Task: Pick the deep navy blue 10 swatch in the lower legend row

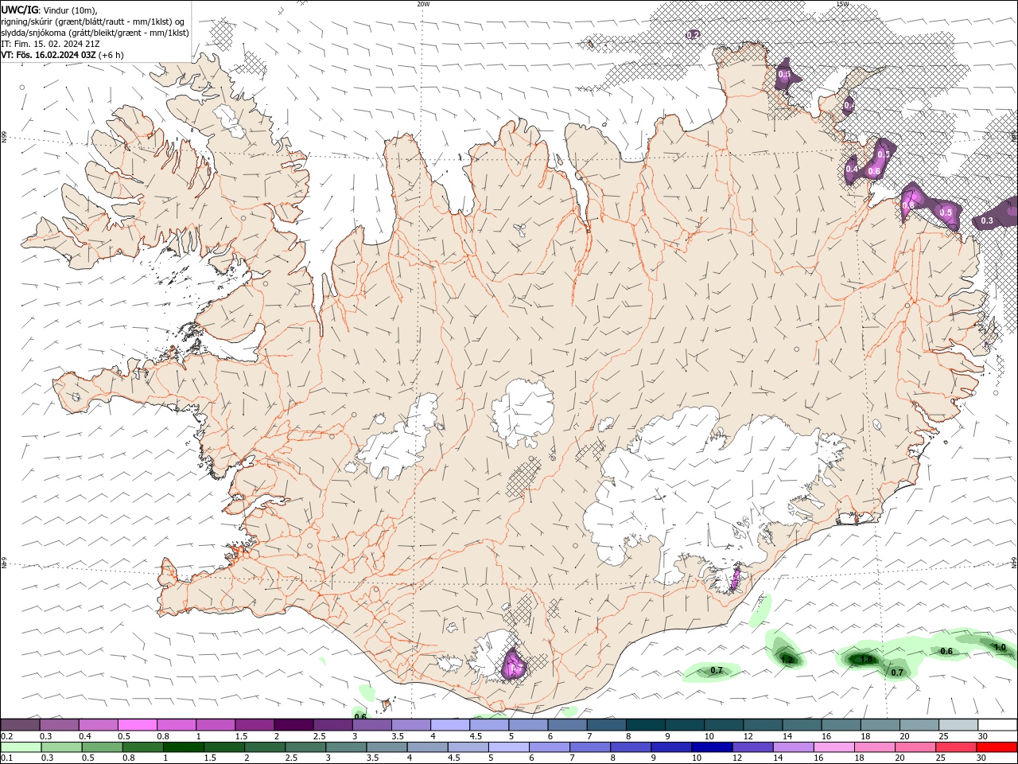Action: [712, 747]
